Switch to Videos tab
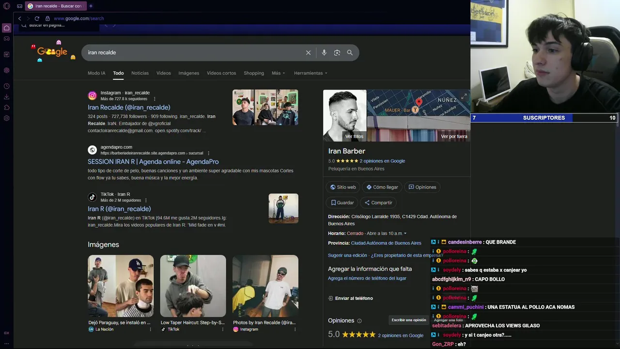This screenshot has width=620, height=349. (164, 73)
